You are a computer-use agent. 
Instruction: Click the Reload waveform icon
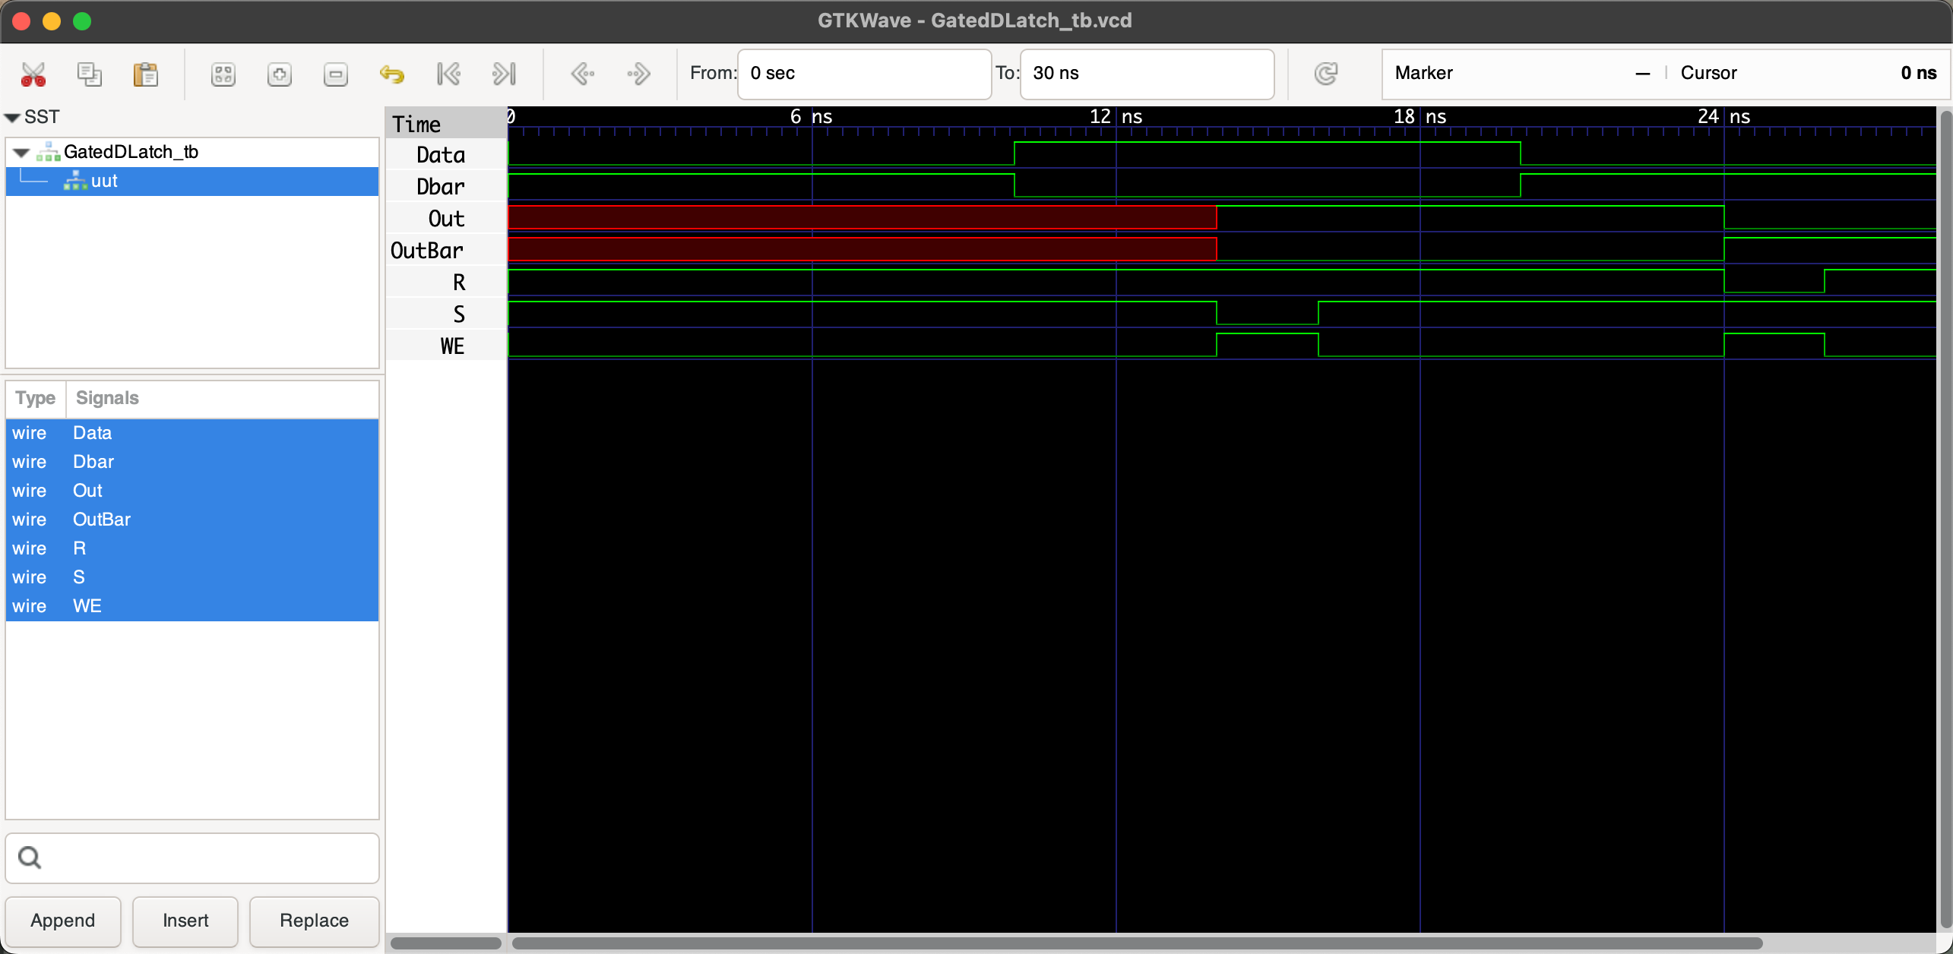pyautogui.click(x=1326, y=74)
